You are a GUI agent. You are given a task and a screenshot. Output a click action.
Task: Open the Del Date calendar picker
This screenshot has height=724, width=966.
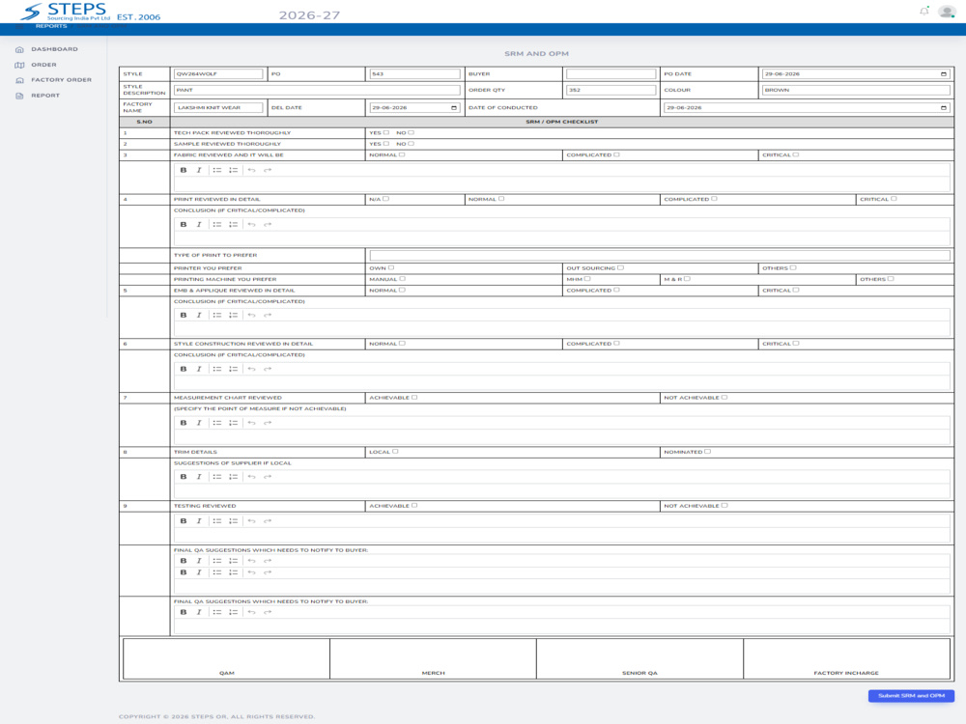[x=454, y=108]
